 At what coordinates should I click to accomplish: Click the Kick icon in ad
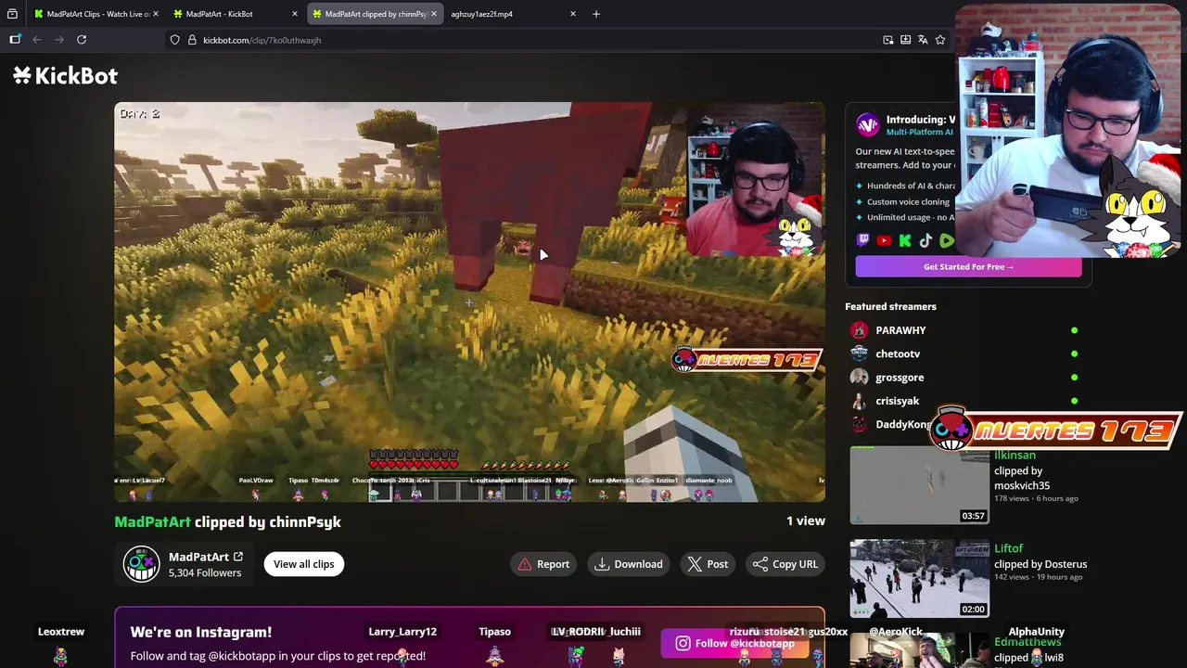click(905, 240)
